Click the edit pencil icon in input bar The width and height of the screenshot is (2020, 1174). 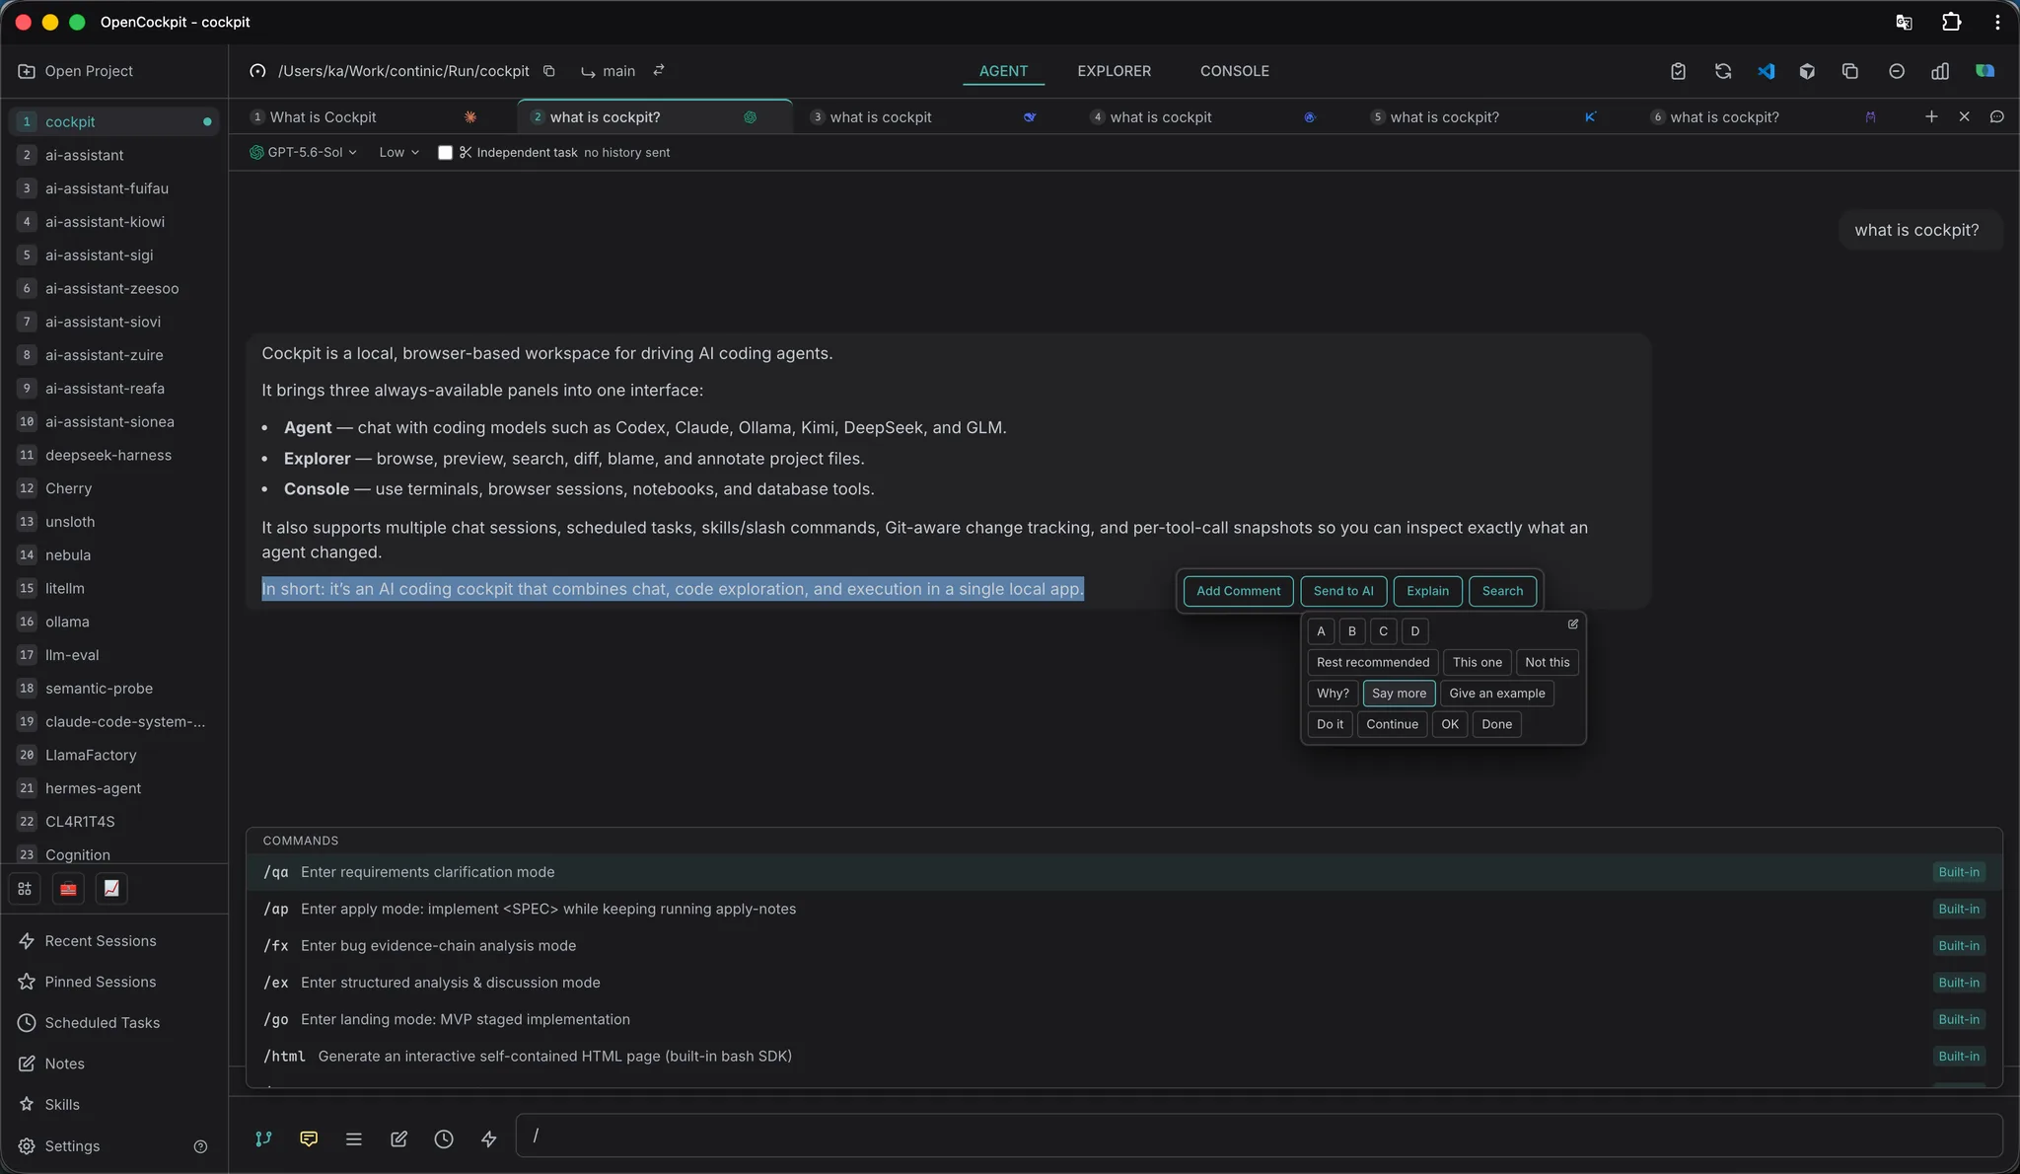[398, 1138]
